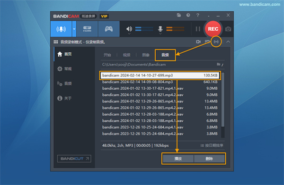This screenshot has height=185, width=284.
Task: Toggle the audio broadcast icon circled in orange
Action: [x=216, y=42]
